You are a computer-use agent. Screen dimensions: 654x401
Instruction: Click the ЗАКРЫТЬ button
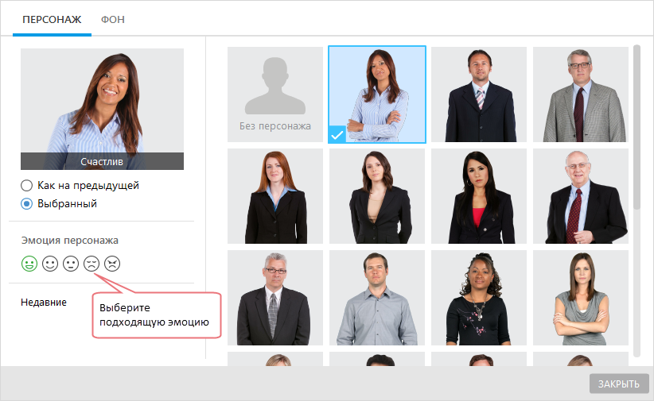pos(619,384)
